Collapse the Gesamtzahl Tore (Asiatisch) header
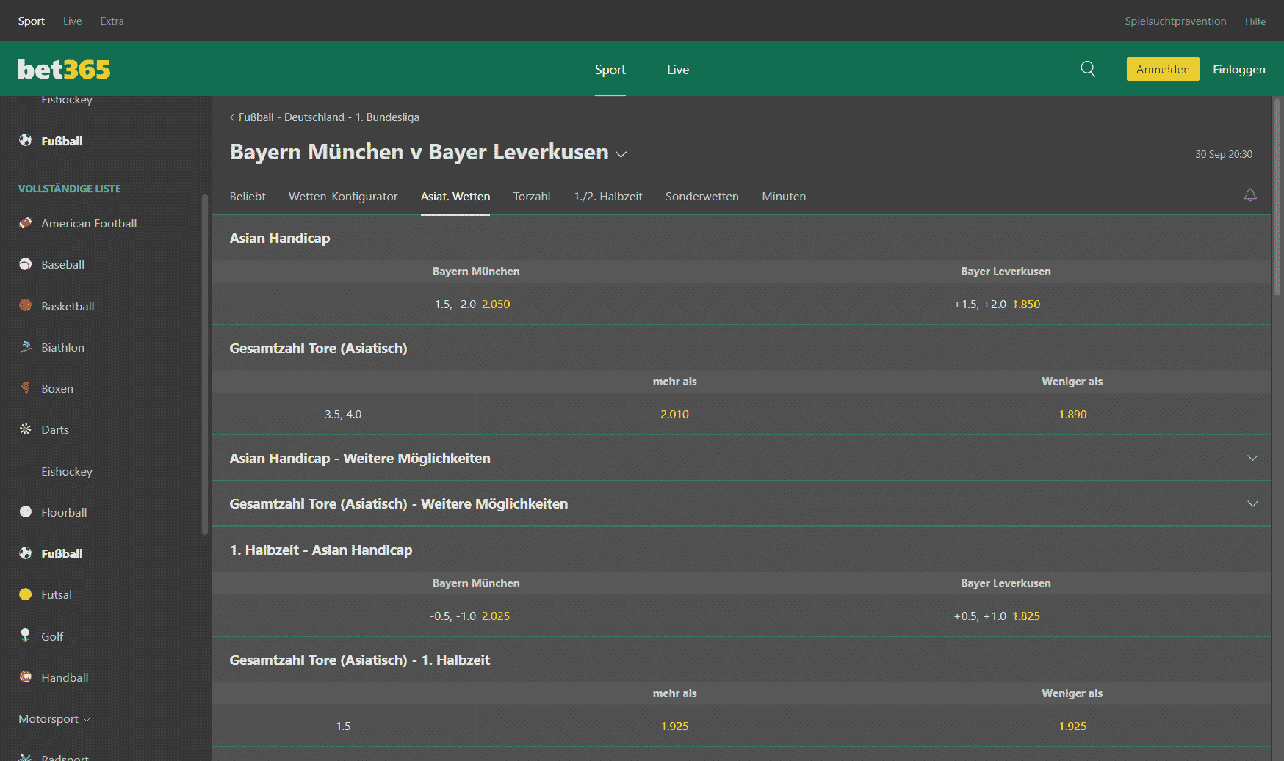The image size is (1284, 761). tap(741, 348)
